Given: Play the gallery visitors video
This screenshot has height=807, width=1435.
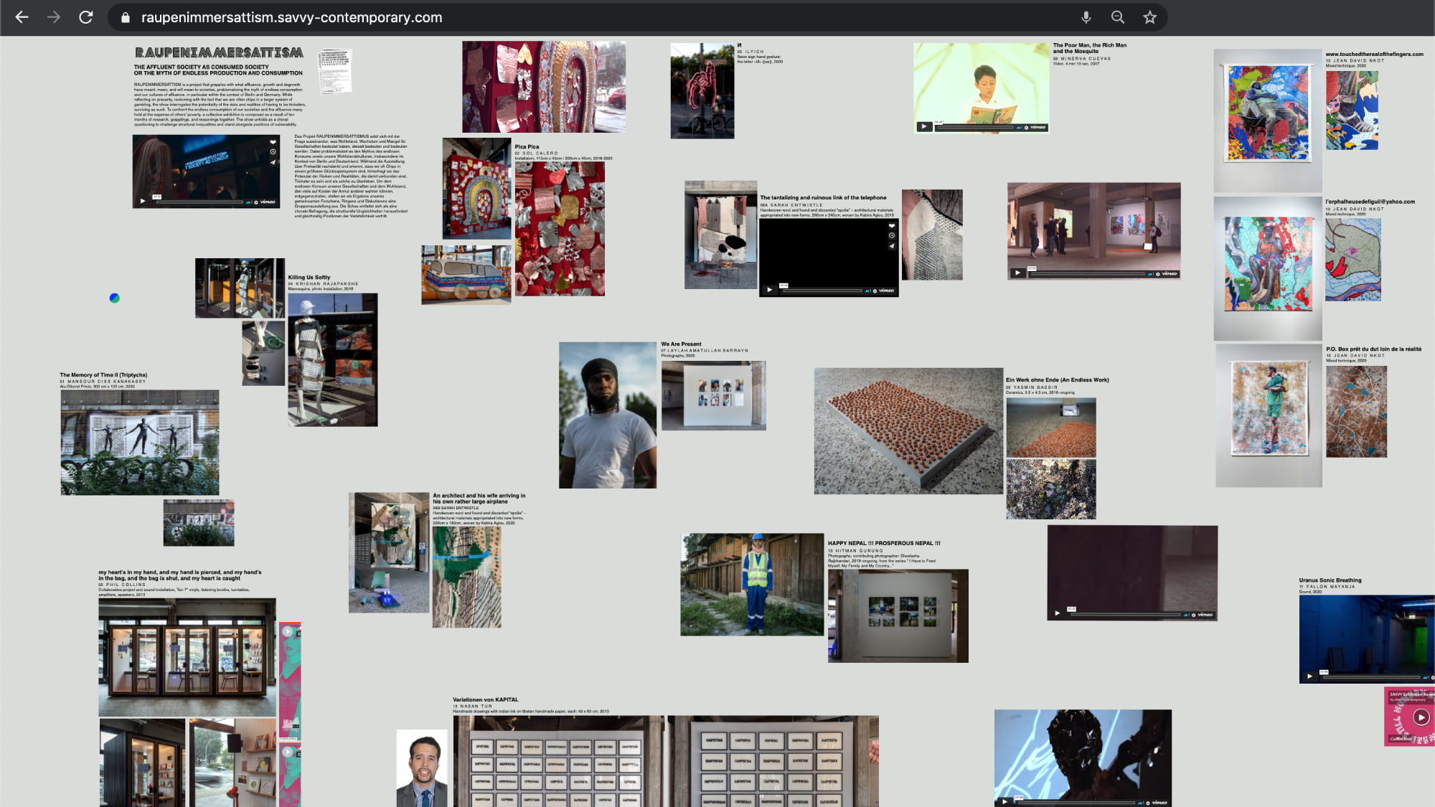Looking at the screenshot, I should pyautogui.click(x=1017, y=273).
